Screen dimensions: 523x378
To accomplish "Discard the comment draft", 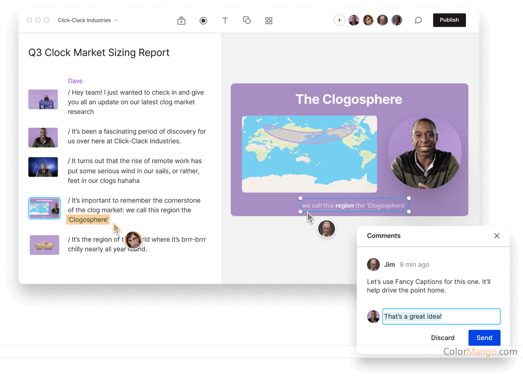I will tap(443, 338).
